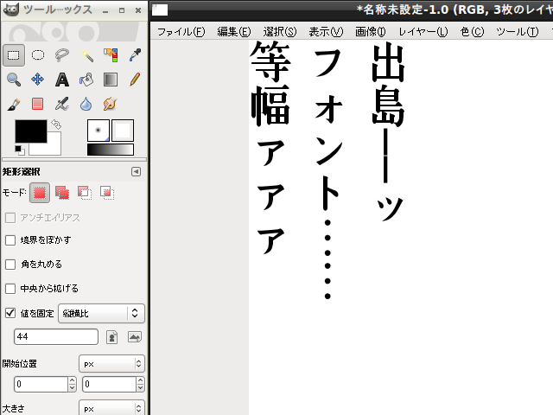Open the 大きさ px unit dropdown
This screenshot has height=415, width=553.
[111, 407]
